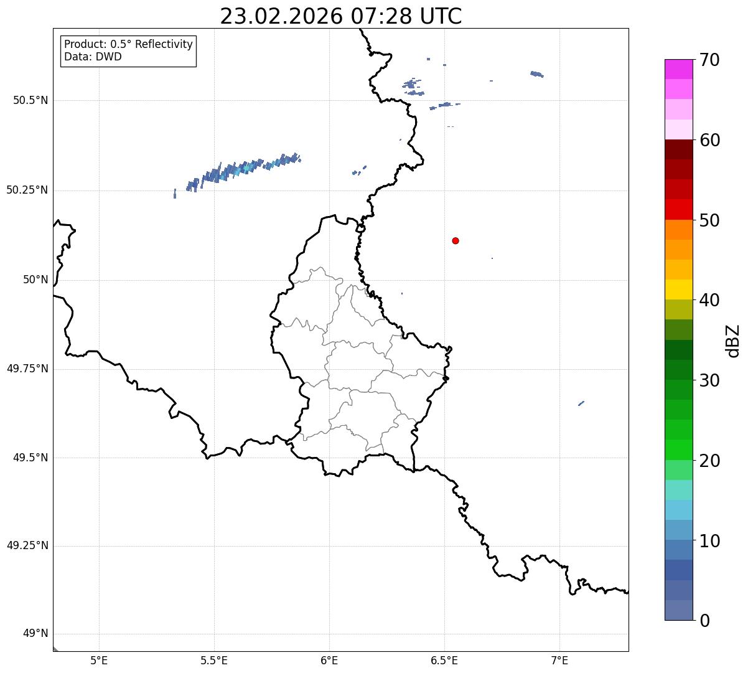Image resolution: width=748 pixels, height=673 pixels.
Task: Click the large elongated radar echo band
Action: click(237, 172)
